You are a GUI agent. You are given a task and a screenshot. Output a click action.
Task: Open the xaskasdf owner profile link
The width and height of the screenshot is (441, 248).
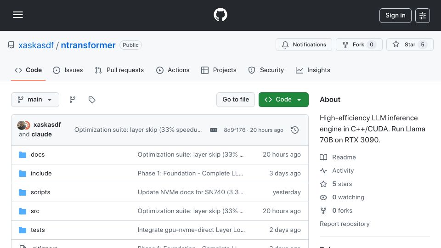pyautogui.click(x=36, y=45)
